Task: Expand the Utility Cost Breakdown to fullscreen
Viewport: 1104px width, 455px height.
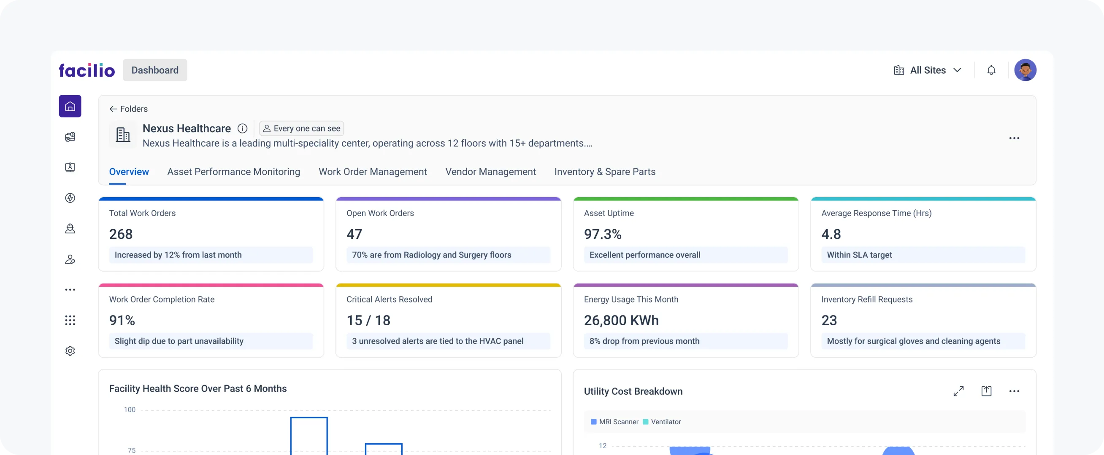Action: [x=959, y=391]
